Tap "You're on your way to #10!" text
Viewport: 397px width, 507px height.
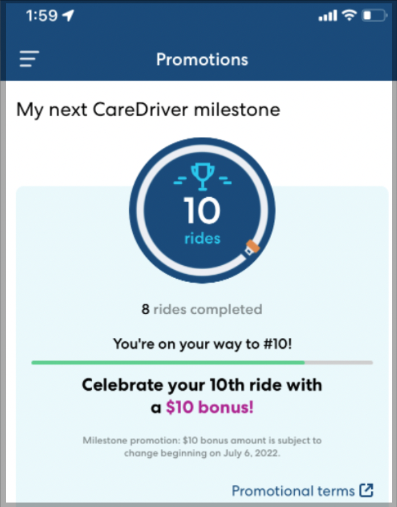click(x=202, y=343)
